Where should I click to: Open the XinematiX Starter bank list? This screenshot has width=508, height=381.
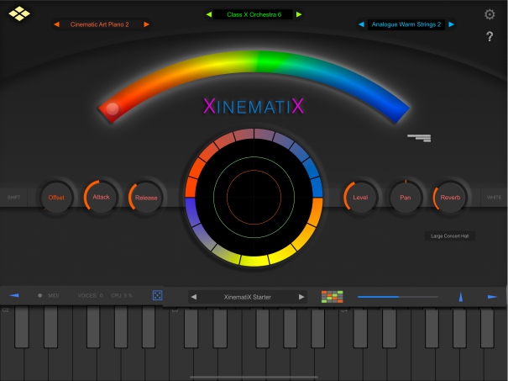(248, 297)
